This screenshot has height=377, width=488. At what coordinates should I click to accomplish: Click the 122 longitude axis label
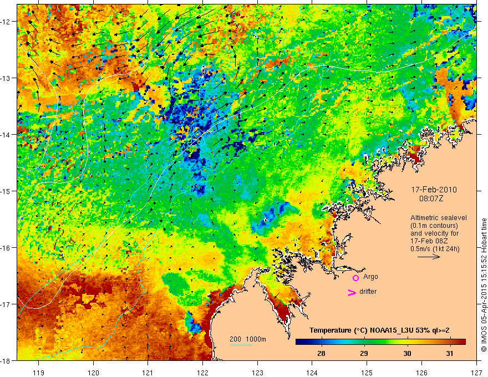(x=202, y=373)
